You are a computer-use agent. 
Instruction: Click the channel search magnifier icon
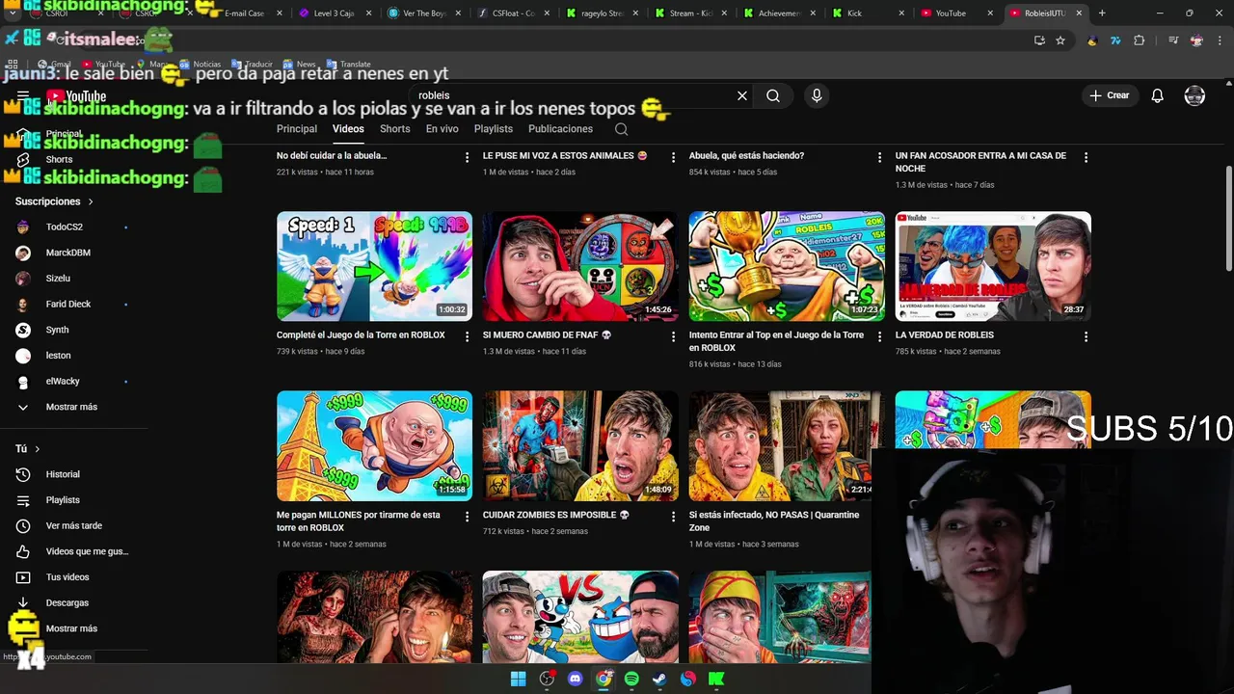click(x=621, y=129)
